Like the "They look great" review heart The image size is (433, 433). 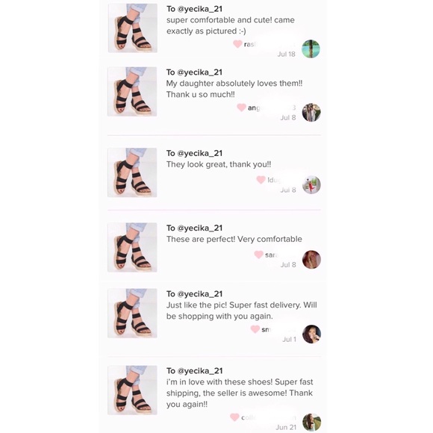(x=261, y=180)
